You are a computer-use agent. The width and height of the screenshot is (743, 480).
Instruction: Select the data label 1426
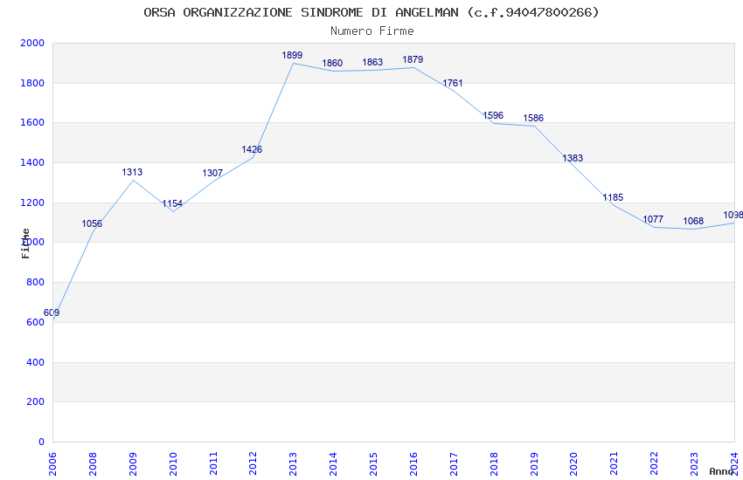click(x=252, y=149)
